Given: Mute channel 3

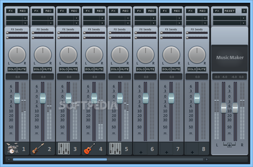Looking at the screenshot, I should click(x=73, y=69).
